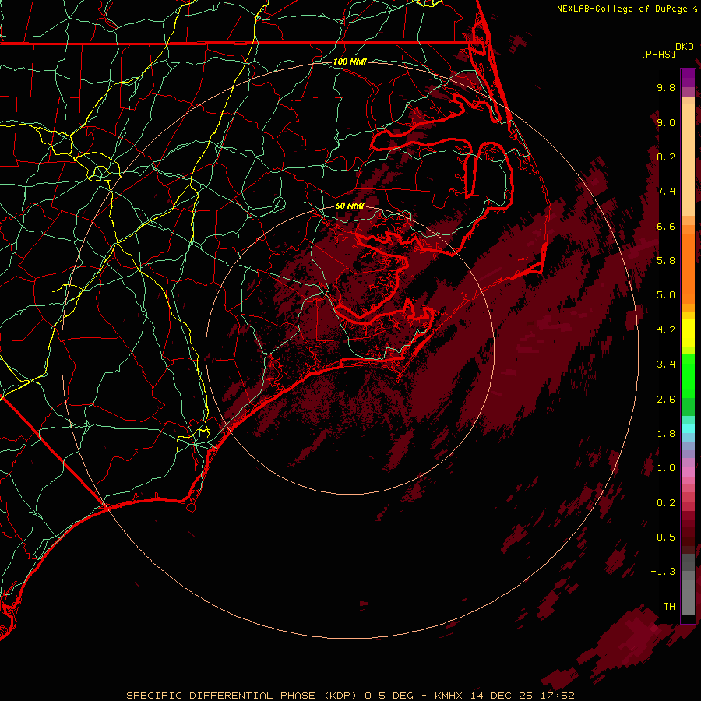The image size is (701, 701).
Task: Select the TH threshold label on the scale
Action: pyautogui.click(x=669, y=607)
